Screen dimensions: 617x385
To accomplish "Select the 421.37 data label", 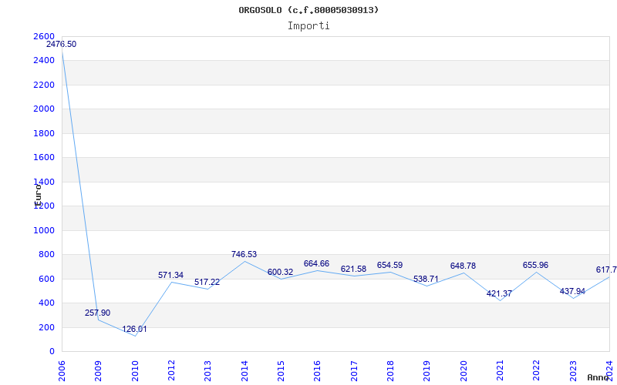I will click(x=499, y=293).
